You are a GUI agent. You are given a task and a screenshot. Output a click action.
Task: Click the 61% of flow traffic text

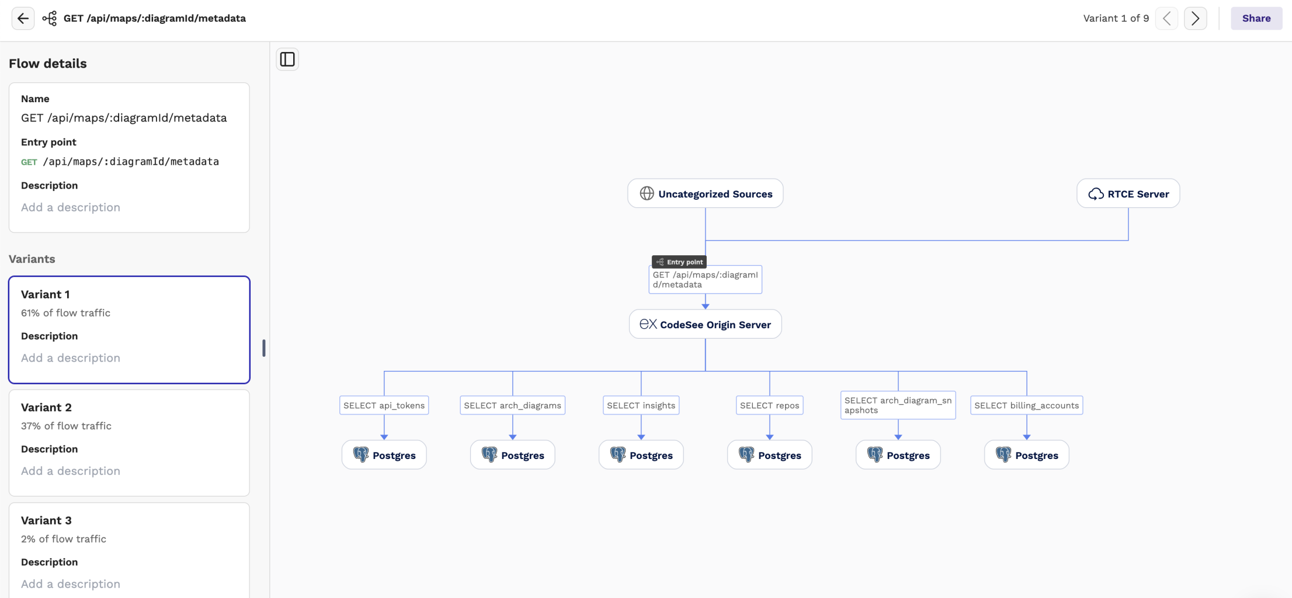(65, 313)
